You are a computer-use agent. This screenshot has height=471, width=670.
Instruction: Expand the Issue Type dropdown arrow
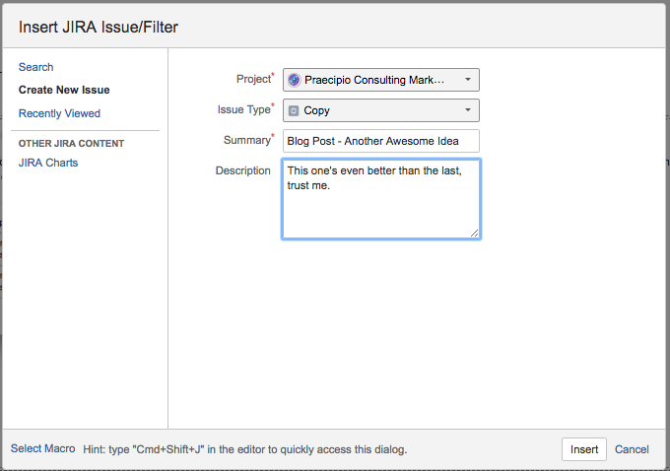tap(467, 110)
